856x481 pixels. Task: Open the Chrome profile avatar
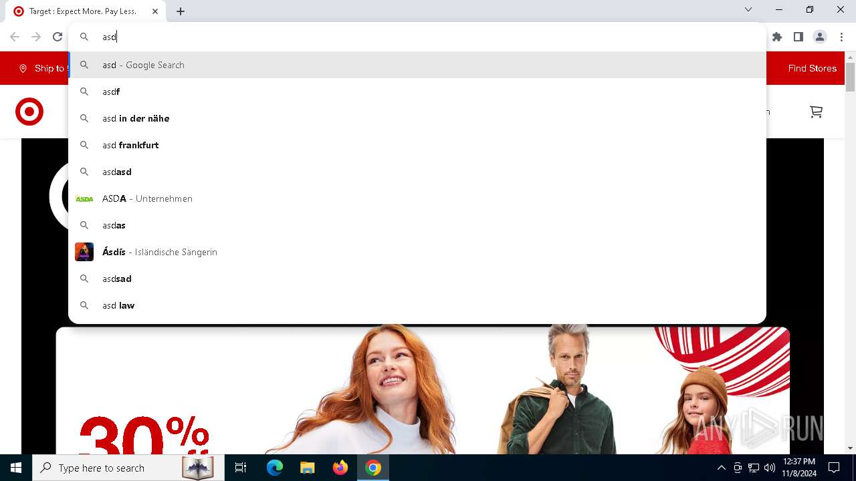(x=820, y=37)
